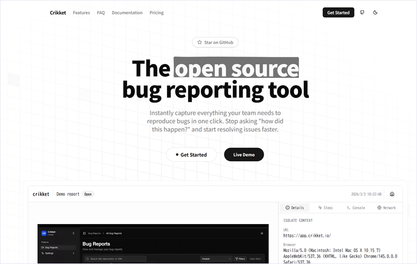
Task: View the Pricing page
Action: tap(157, 12)
